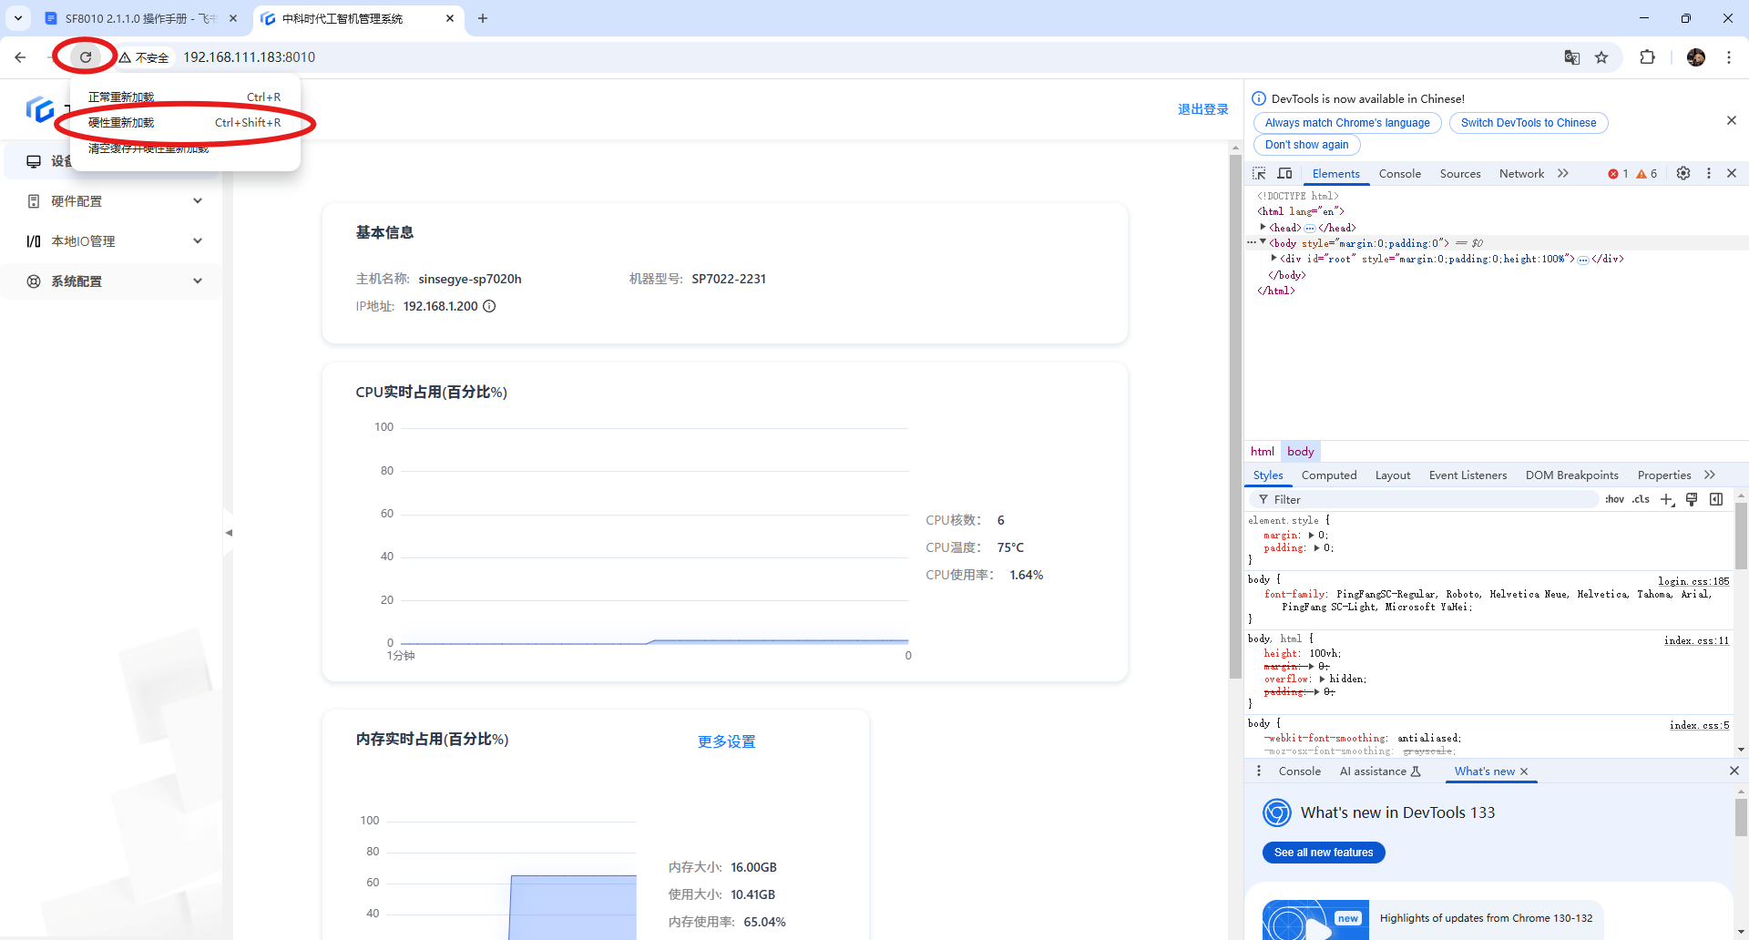Screen dimensions: 1749x940
Task: Toggle the .cls element classes panel
Action: pyautogui.click(x=1641, y=499)
